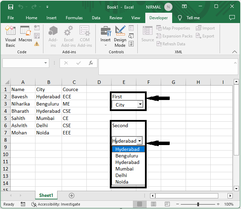Viewport: 241px width, 209px height.
Task: Open the Visual Basic editor
Action: (x=10, y=36)
